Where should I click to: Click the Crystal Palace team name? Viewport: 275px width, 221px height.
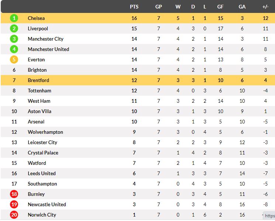pos(43,153)
